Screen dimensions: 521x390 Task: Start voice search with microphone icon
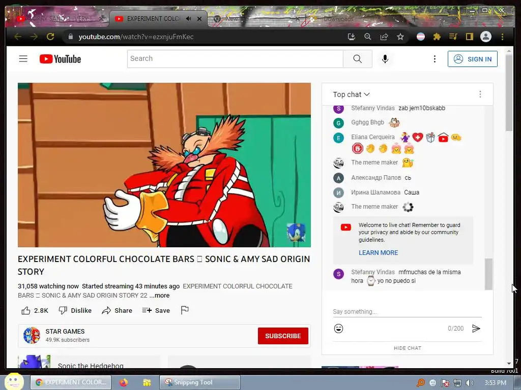(x=385, y=59)
